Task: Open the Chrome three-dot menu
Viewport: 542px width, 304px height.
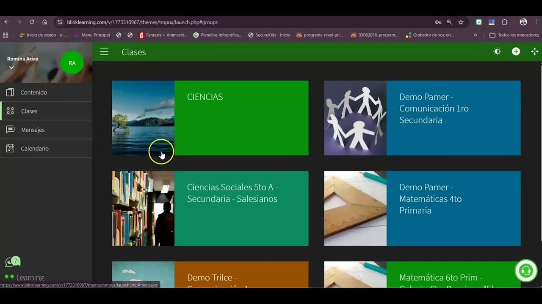Action: click(x=536, y=22)
